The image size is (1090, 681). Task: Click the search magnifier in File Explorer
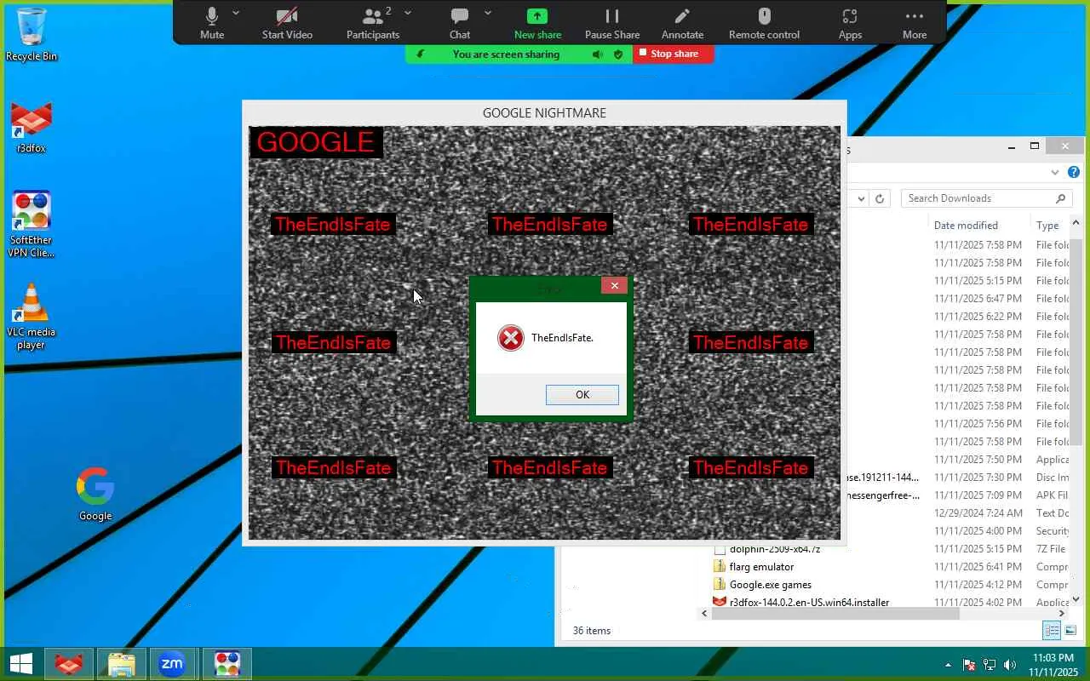click(1060, 198)
